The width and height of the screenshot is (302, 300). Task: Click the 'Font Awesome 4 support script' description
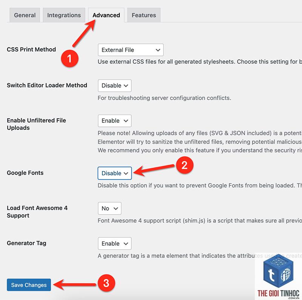pos(200,221)
